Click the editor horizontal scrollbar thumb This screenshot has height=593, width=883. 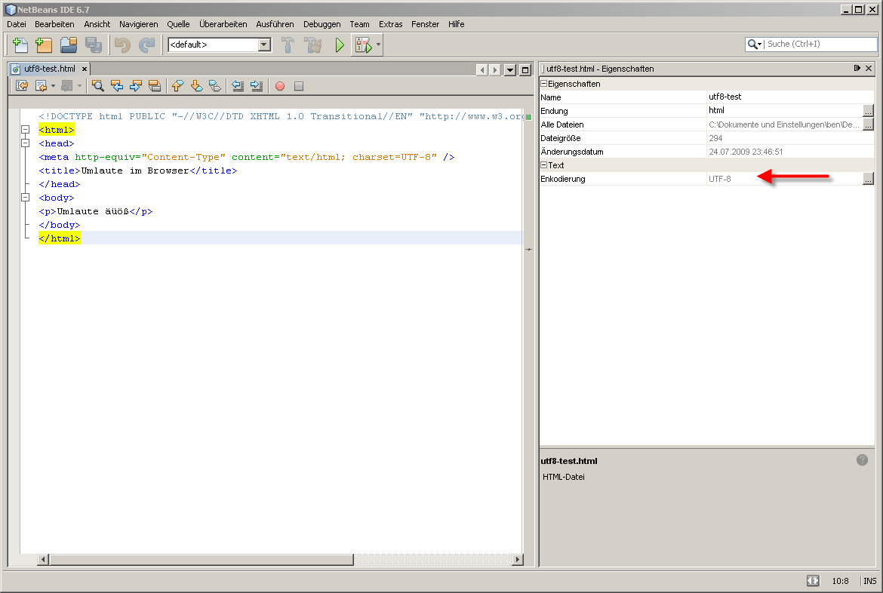[202, 559]
